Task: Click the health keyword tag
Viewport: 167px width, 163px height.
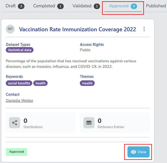Action: (40, 83)
